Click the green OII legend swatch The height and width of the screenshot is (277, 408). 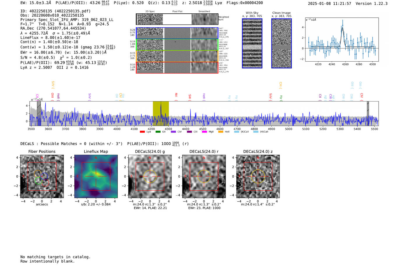[158, 132]
